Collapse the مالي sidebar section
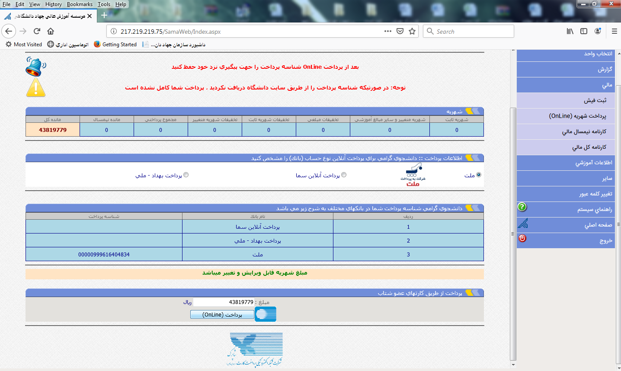Viewport: 621px width, 371px height. (565, 85)
